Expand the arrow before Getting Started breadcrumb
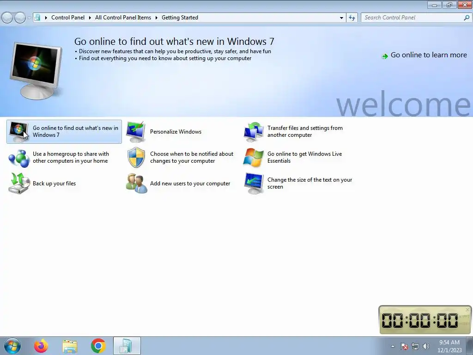Viewport: 473px width, 355px height. (157, 18)
